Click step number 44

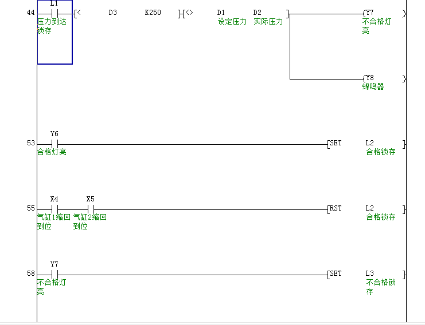tap(30, 13)
